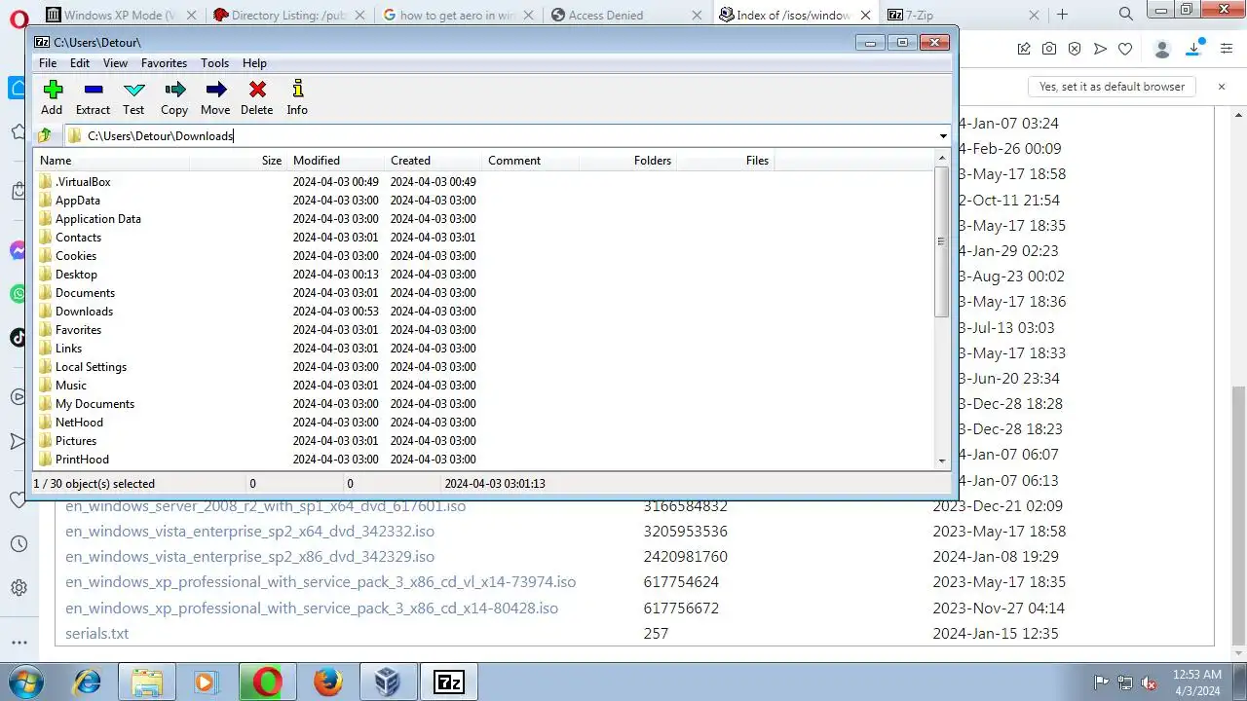Viewport: 1247px width, 701px height.
Task: Expand the address bar path dropdown
Action: click(943, 136)
